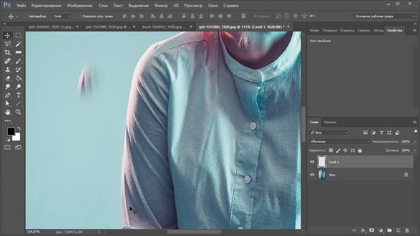The height and width of the screenshot is (236, 420).
Task: Open the Файл menu
Action: (21, 5)
